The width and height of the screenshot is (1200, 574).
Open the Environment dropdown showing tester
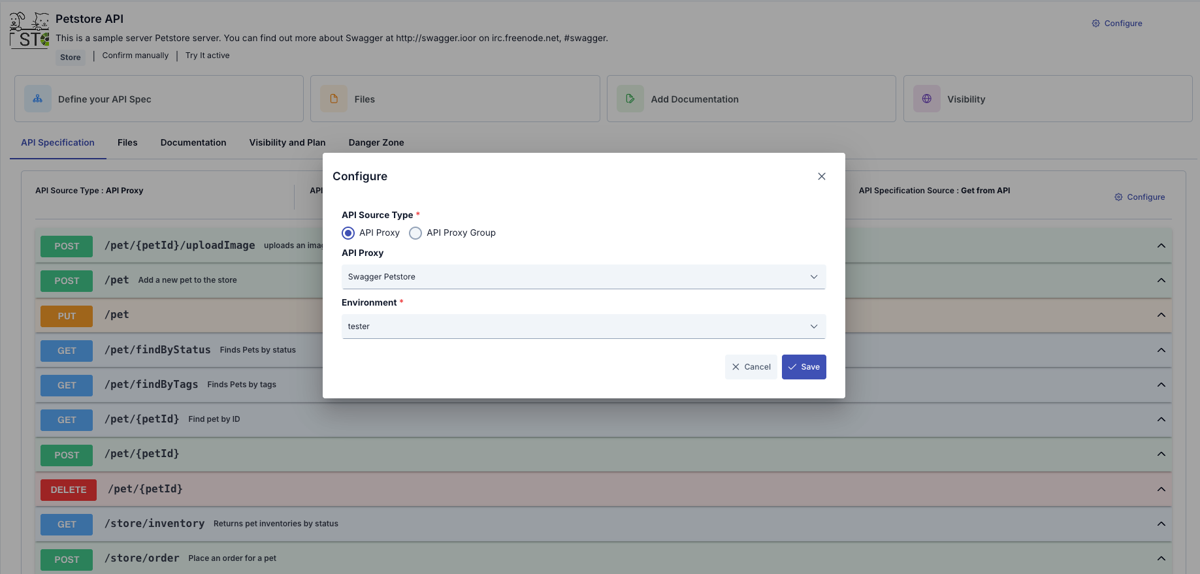pyautogui.click(x=583, y=327)
